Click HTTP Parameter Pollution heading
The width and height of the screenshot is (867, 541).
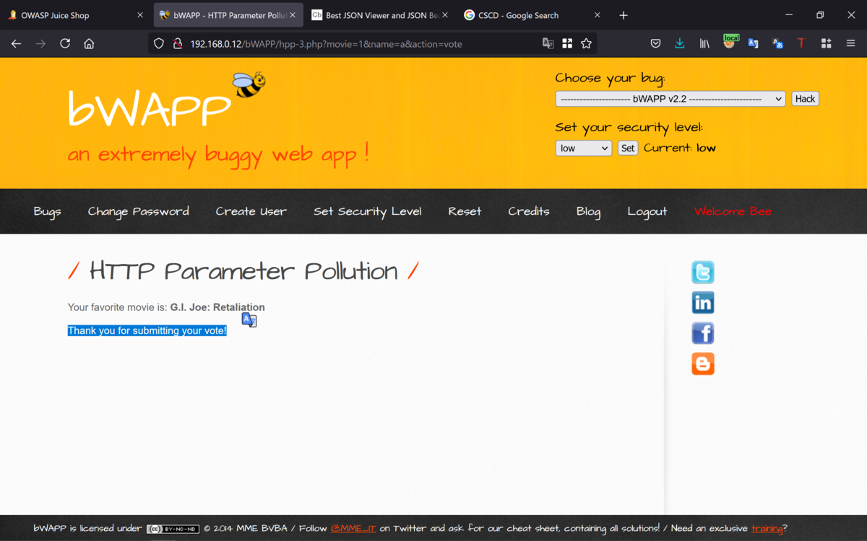243,271
